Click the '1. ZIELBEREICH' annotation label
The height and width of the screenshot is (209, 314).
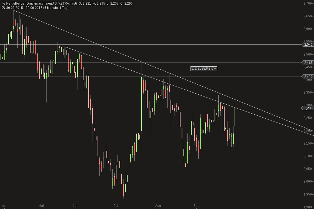204,68
